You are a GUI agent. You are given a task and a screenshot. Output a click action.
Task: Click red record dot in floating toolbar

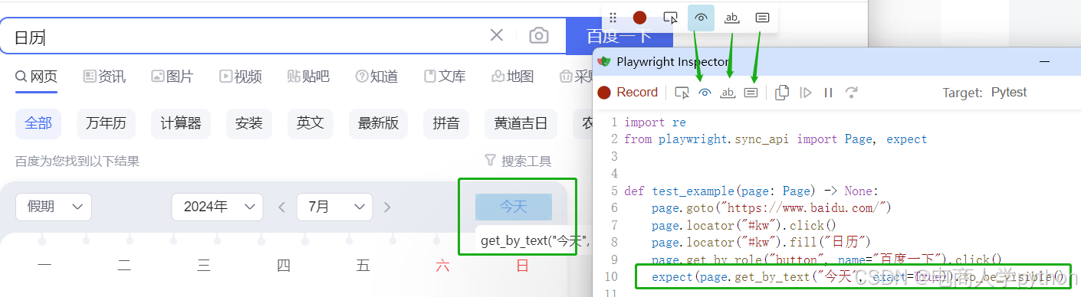(639, 18)
